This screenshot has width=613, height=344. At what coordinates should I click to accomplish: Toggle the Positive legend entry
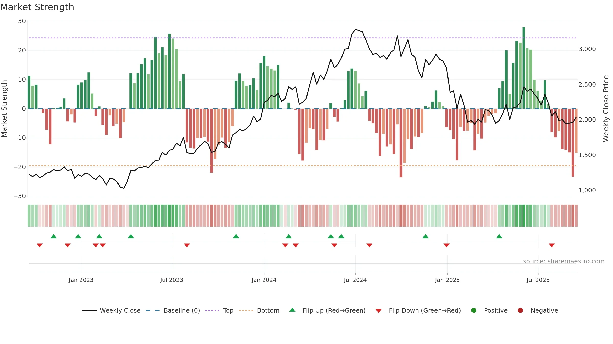489,310
